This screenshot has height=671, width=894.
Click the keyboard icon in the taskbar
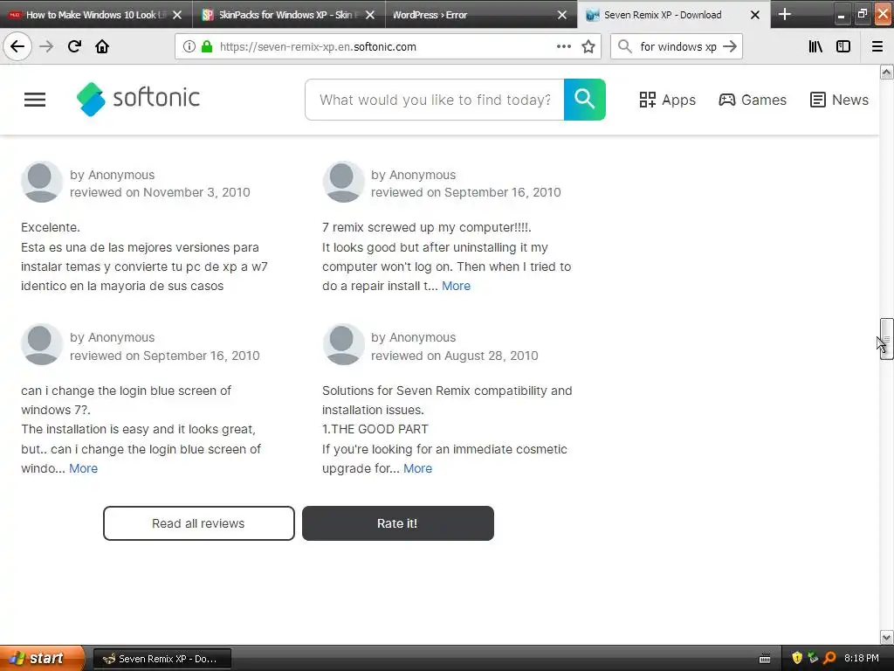click(x=765, y=659)
